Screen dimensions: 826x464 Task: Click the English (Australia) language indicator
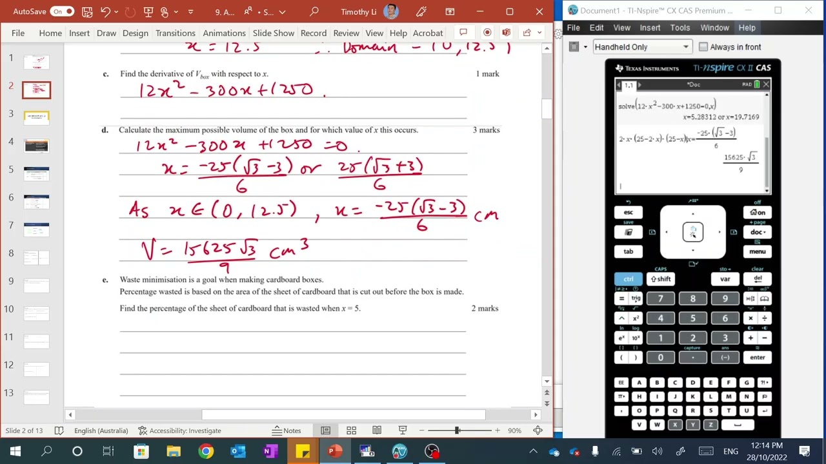101,430
